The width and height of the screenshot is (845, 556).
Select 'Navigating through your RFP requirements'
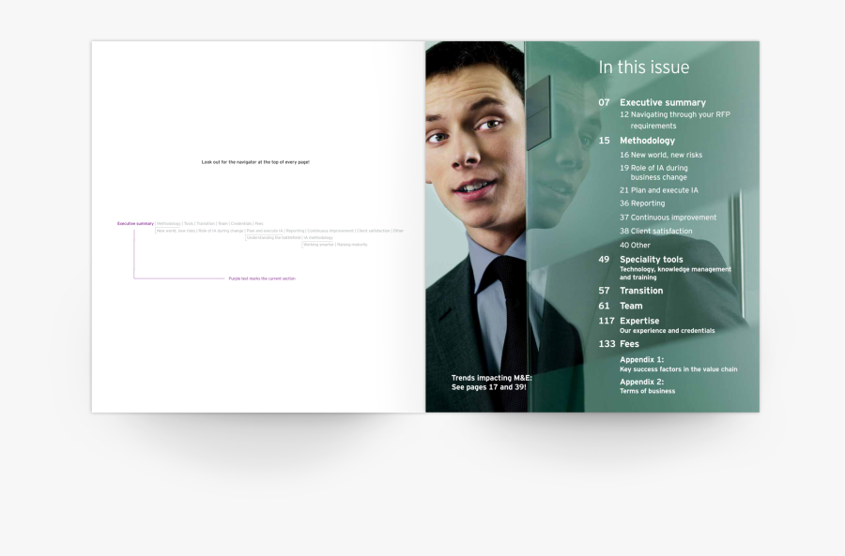(674, 120)
